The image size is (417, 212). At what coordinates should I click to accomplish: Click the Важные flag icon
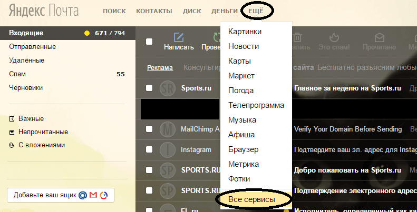(x=12, y=119)
